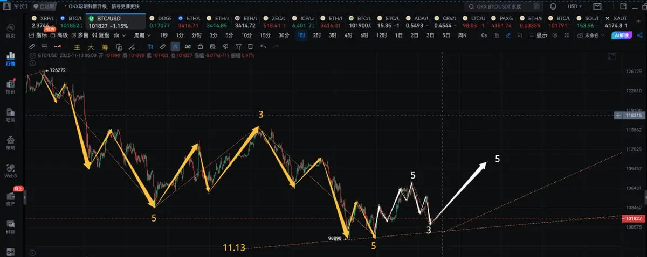647x257 pixels.
Task: Click the AI解读 button
Action: (621, 35)
